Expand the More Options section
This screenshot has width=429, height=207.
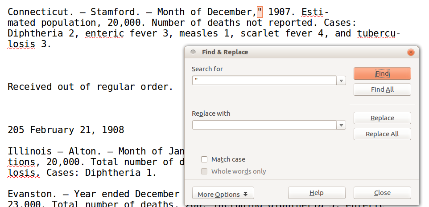(x=223, y=194)
